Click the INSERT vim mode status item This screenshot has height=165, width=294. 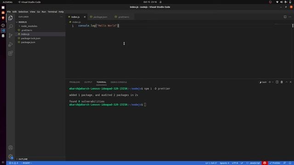[x=26, y=163]
